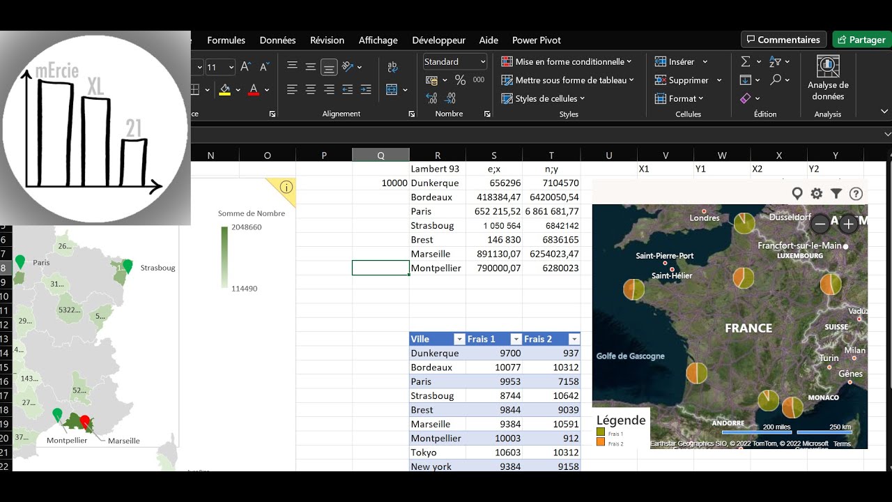Open the Frais 2 filter dropdown
The height and width of the screenshot is (502, 892).
[x=574, y=340]
